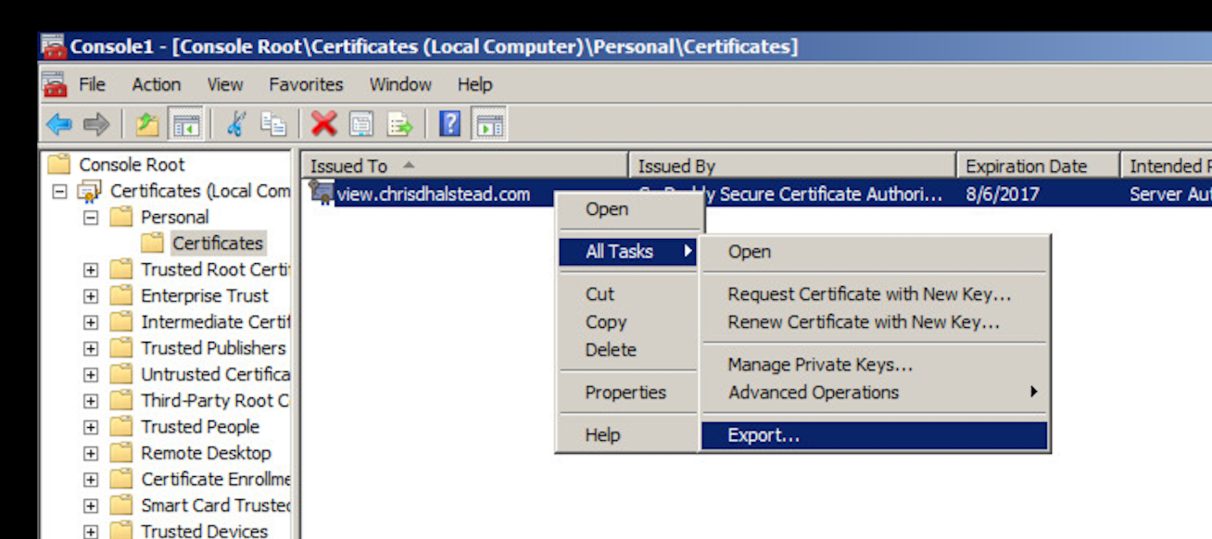Toggle the Show/Hide Action Pane button
This screenshot has height=539, width=1212.
click(x=490, y=124)
